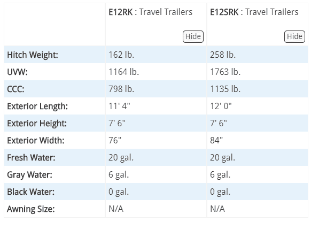Hide the E12RK travel trailer column

(x=193, y=36)
